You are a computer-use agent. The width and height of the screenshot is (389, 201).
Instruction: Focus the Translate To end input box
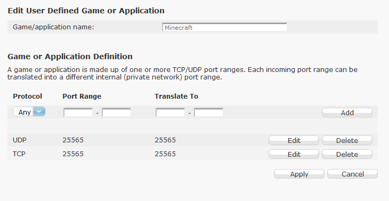[x=209, y=112]
